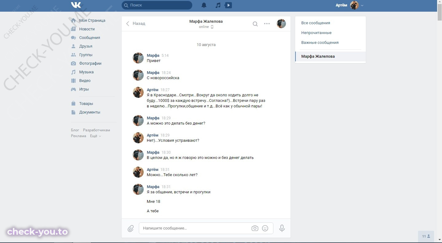Open Группы in the sidebar

(x=86, y=55)
